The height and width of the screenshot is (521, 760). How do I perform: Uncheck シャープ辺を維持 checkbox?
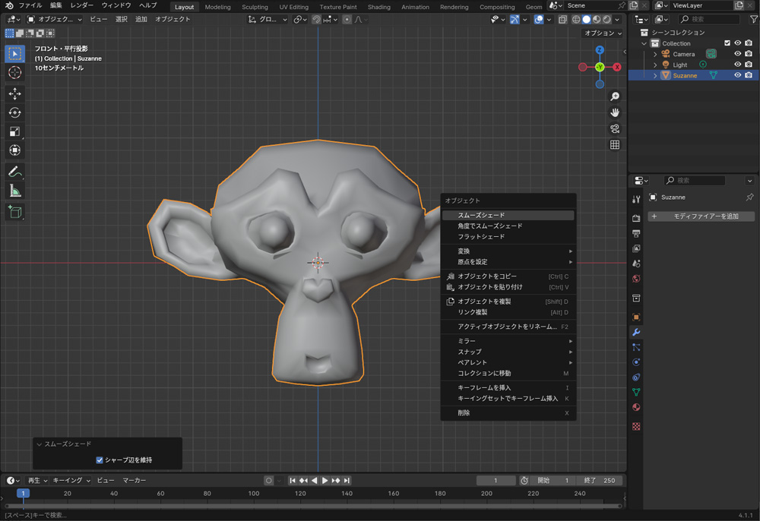click(100, 460)
